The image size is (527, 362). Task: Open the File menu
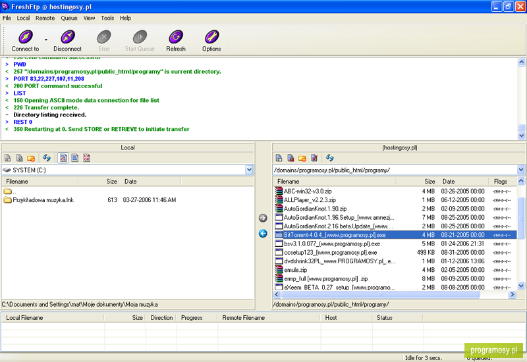click(7, 18)
